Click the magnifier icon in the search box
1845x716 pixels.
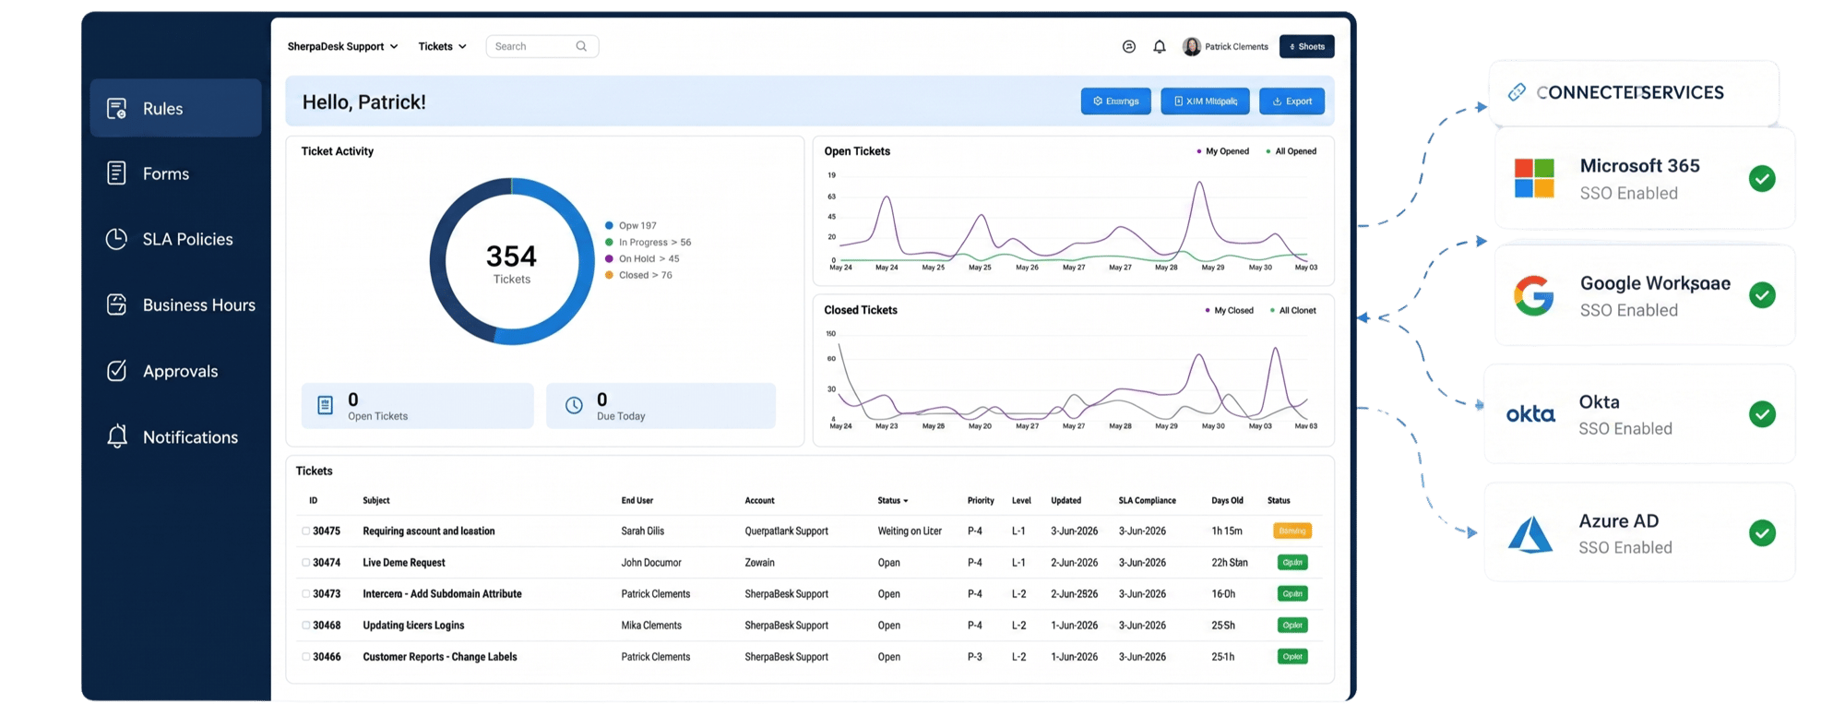coord(581,46)
